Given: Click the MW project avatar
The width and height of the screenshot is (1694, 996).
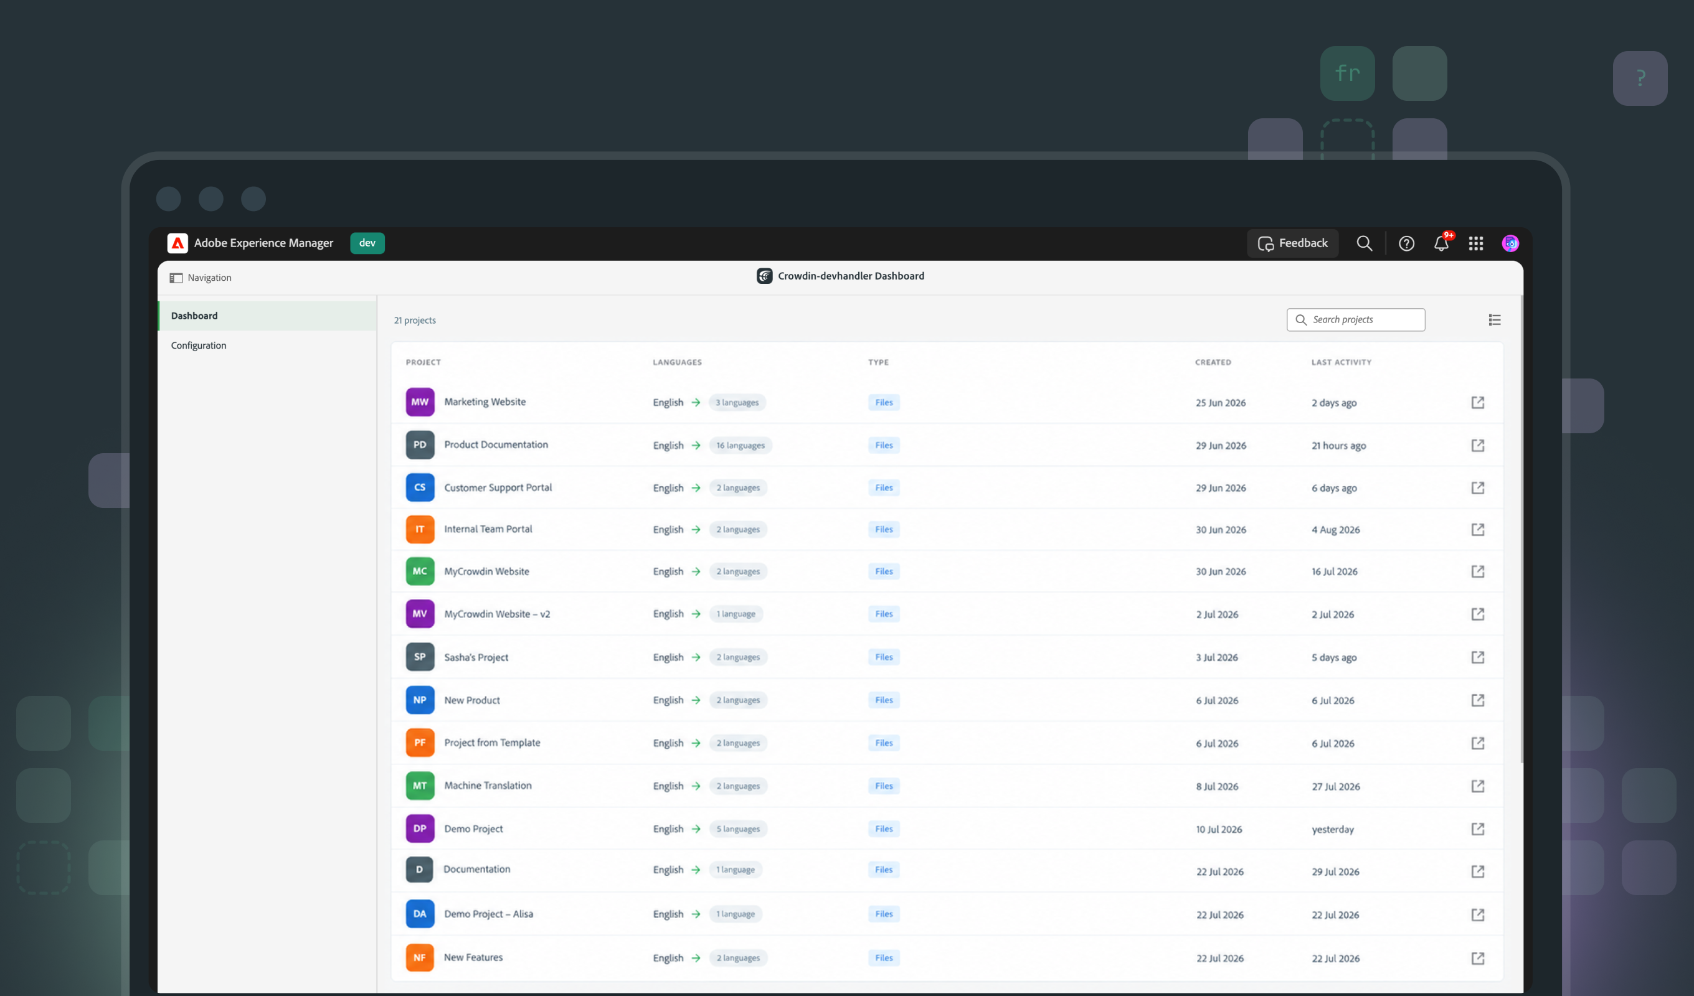Looking at the screenshot, I should [x=420, y=402].
